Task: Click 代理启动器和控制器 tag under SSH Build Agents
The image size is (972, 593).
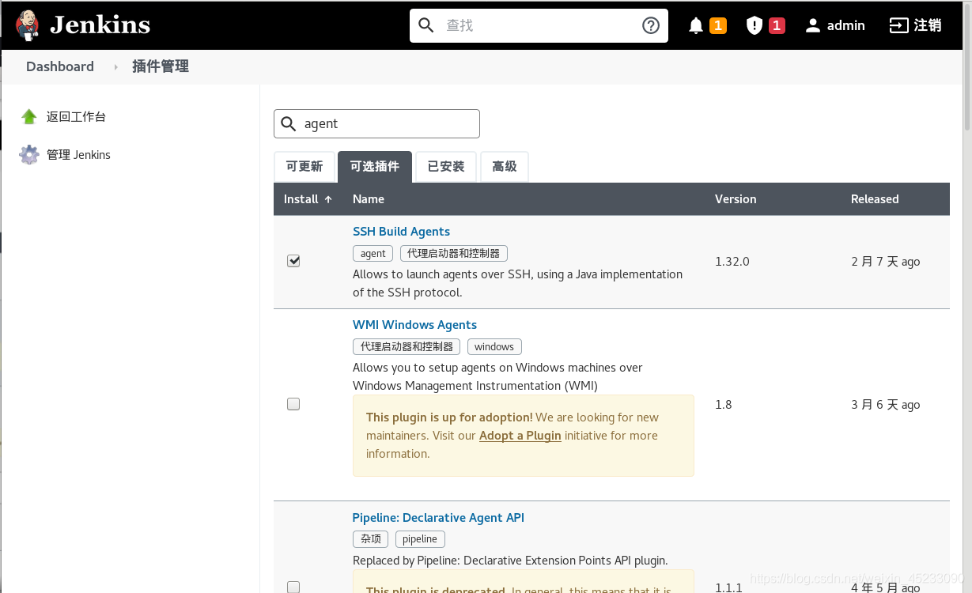Action: 454,254
